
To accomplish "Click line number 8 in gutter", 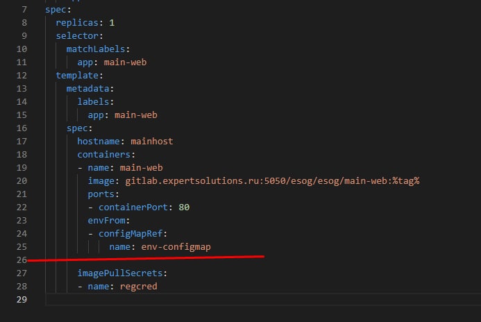I will (x=24, y=23).
